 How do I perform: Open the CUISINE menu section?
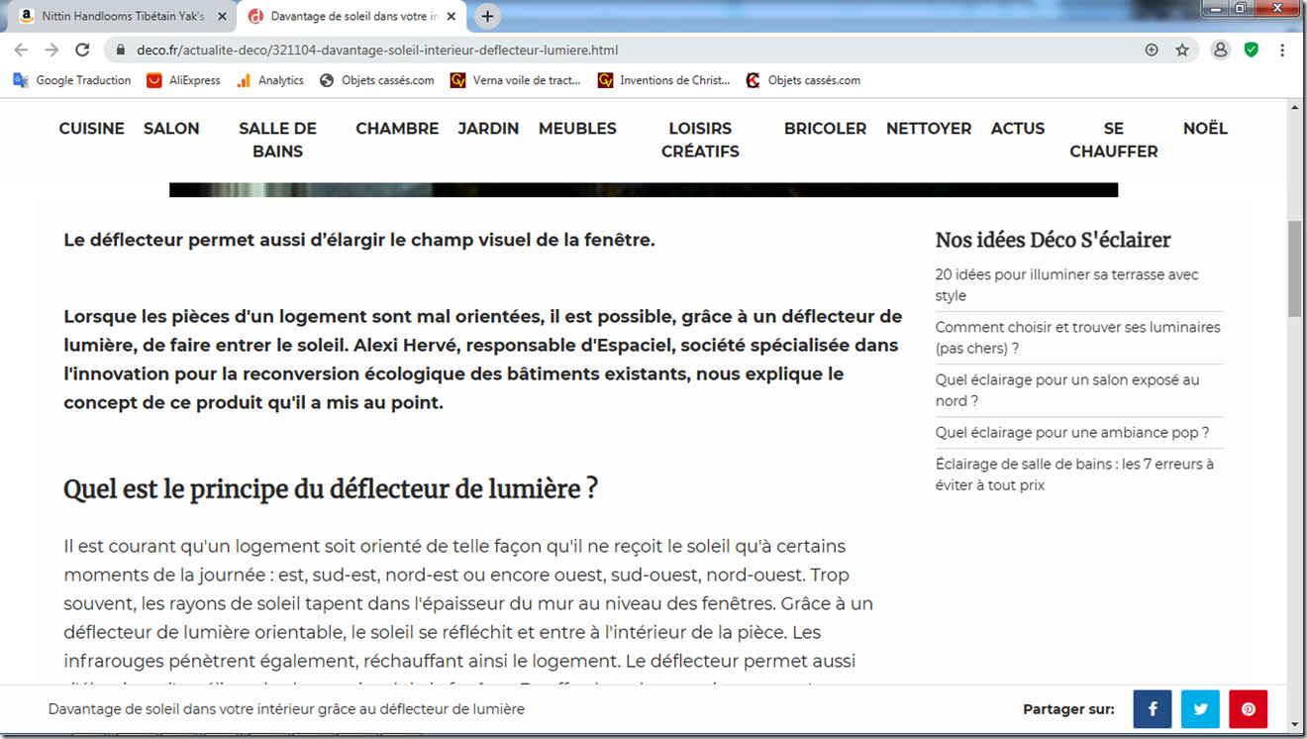point(91,129)
